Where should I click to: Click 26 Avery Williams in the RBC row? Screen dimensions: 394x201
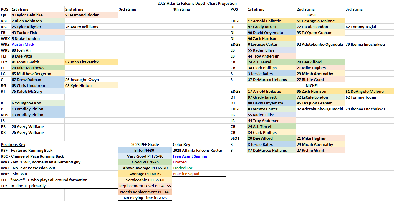(91, 27)
